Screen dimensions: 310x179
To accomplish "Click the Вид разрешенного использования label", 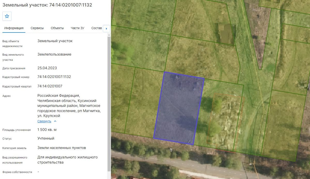I will tap(15, 160).
